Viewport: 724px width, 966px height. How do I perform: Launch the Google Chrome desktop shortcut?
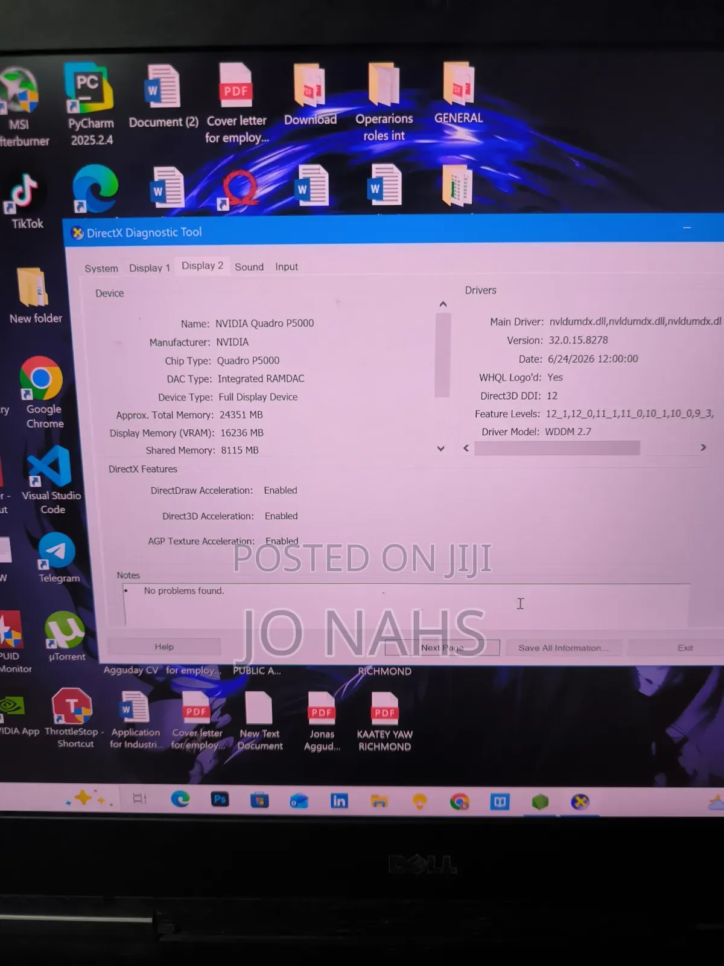[x=42, y=392]
